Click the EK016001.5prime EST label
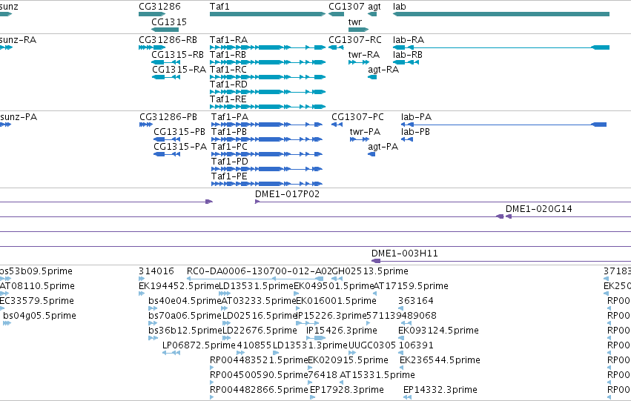The image size is (631, 401). 336,301
